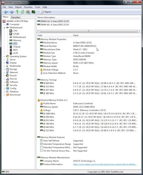The image size is (143, 175).
Task: Select the CPU chip icon in tree
Action: coord(11,31)
